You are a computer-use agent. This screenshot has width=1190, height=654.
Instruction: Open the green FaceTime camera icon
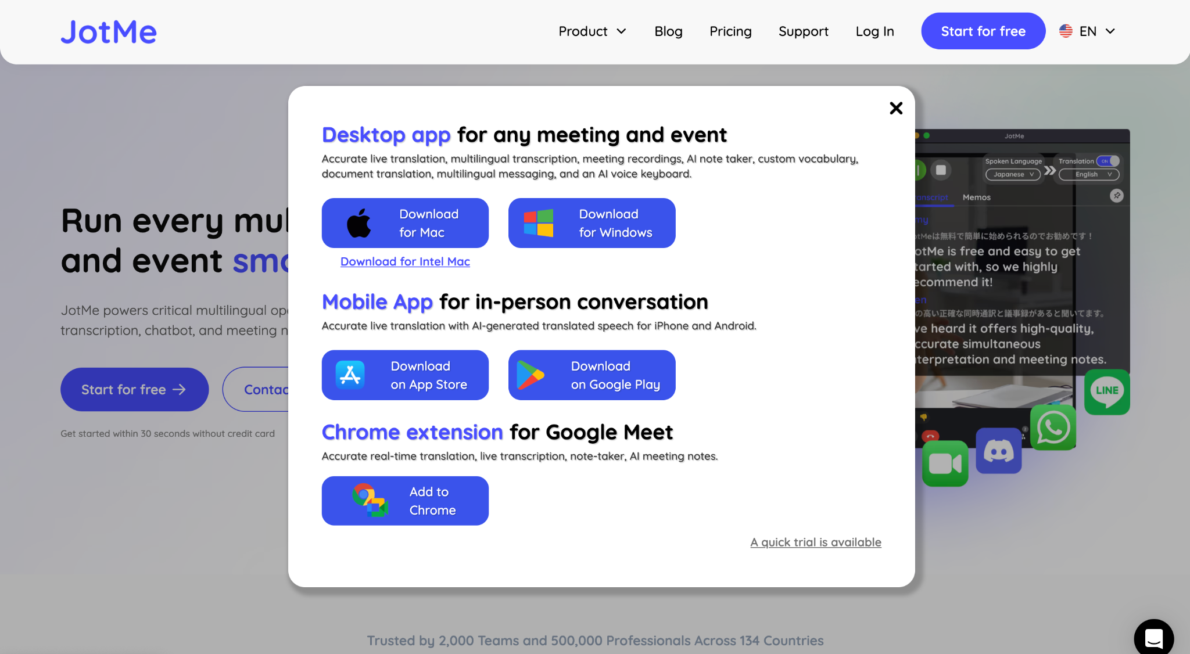pos(945,463)
